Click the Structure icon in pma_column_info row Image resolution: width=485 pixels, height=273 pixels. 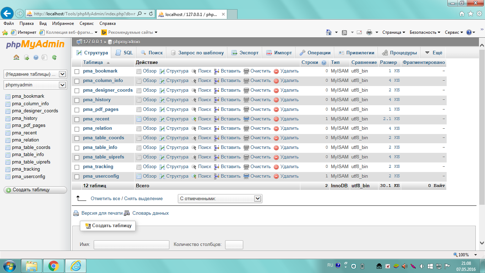(x=162, y=81)
